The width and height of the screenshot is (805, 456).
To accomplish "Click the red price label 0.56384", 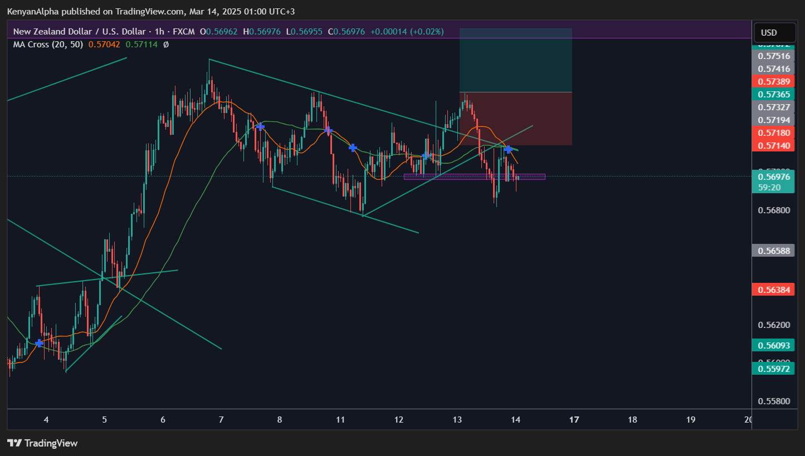I will 774,290.
